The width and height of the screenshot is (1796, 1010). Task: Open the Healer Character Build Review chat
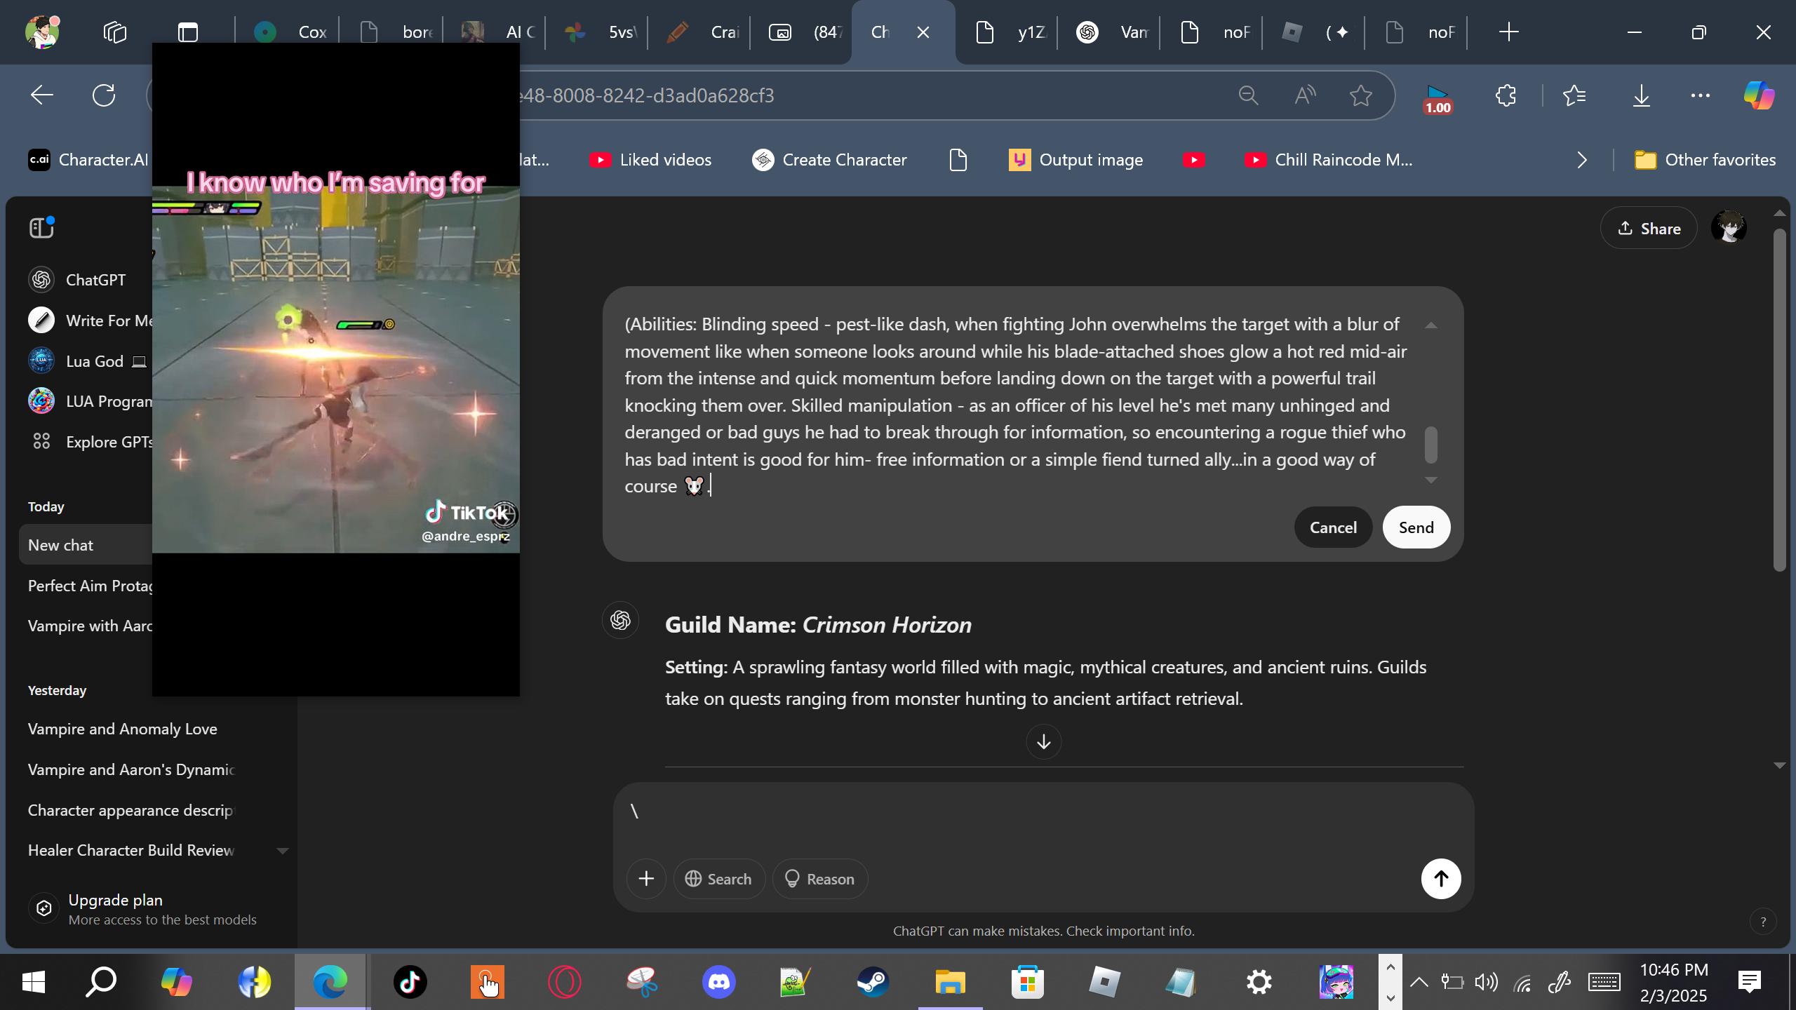click(x=131, y=851)
